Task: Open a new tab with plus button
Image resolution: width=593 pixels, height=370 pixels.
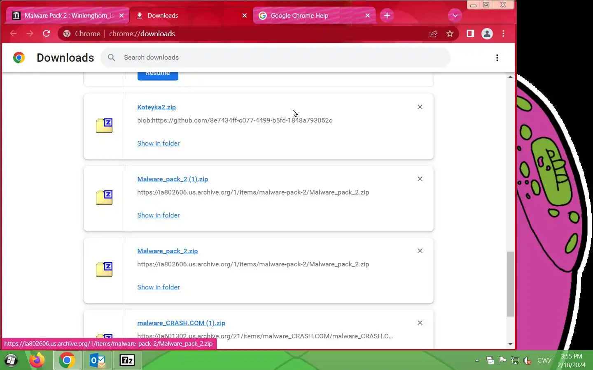Action: (x=387, y=16)
